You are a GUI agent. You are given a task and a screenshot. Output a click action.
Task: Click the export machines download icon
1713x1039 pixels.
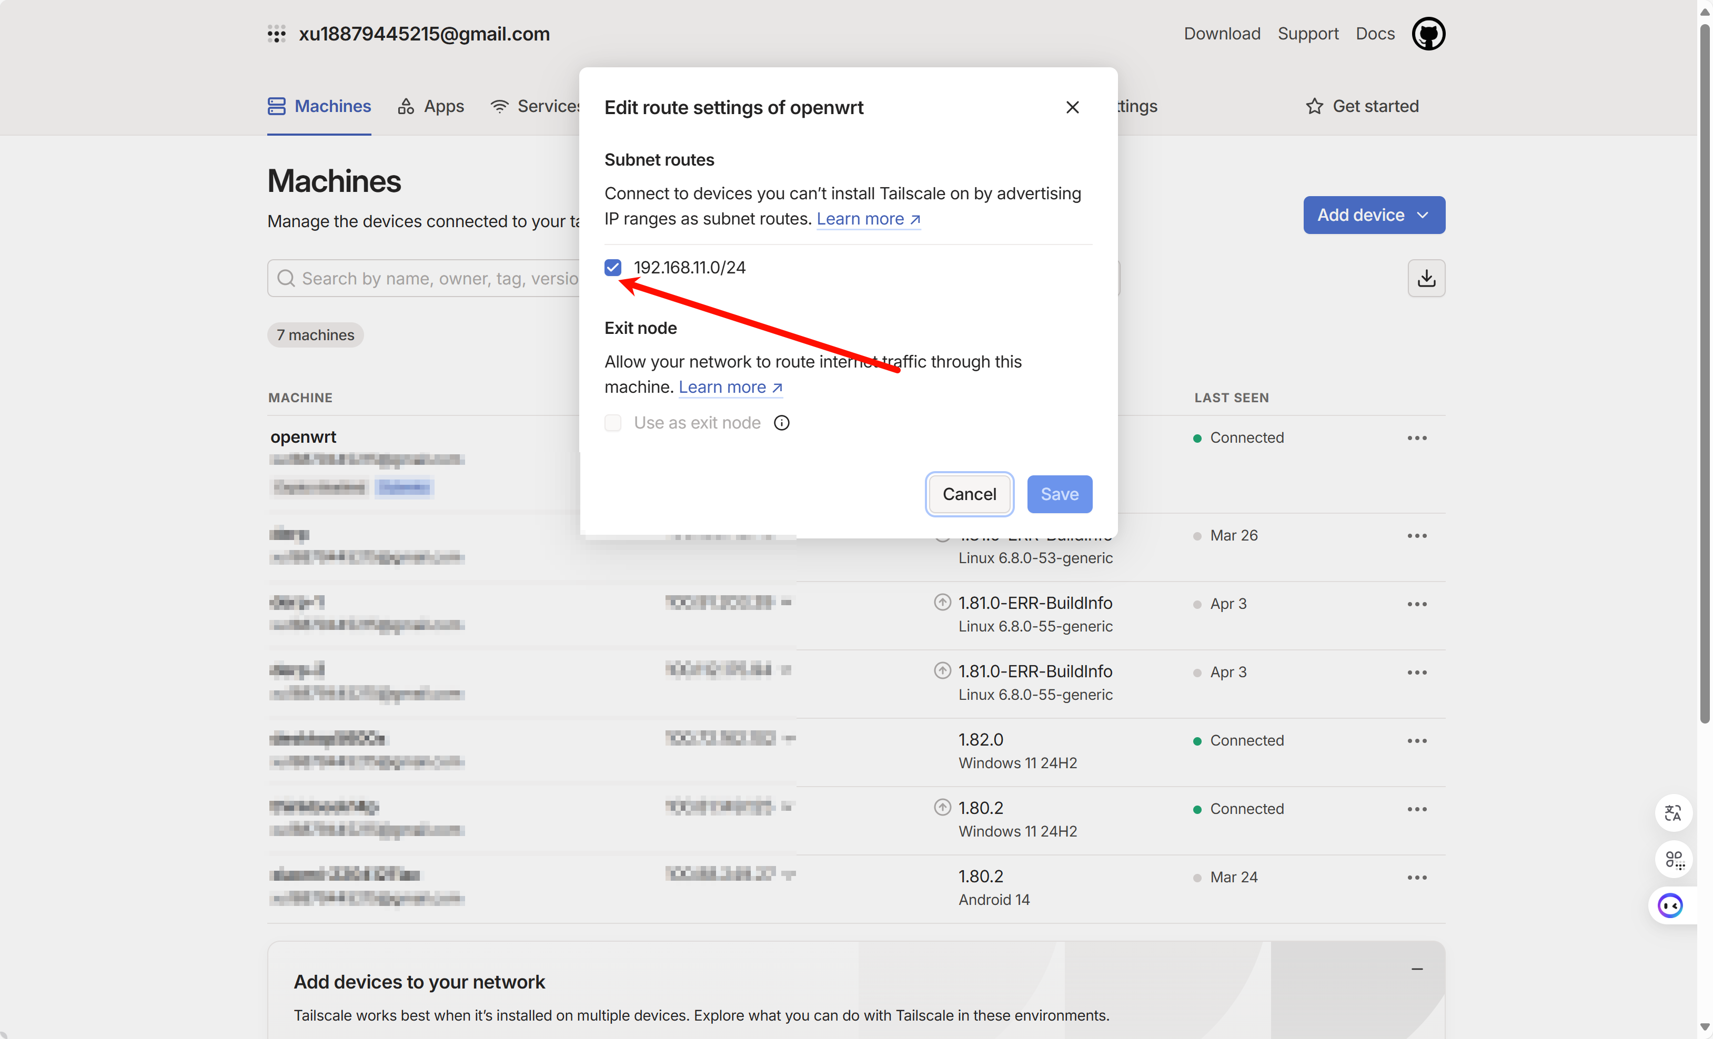click(x=1426, y=278)
